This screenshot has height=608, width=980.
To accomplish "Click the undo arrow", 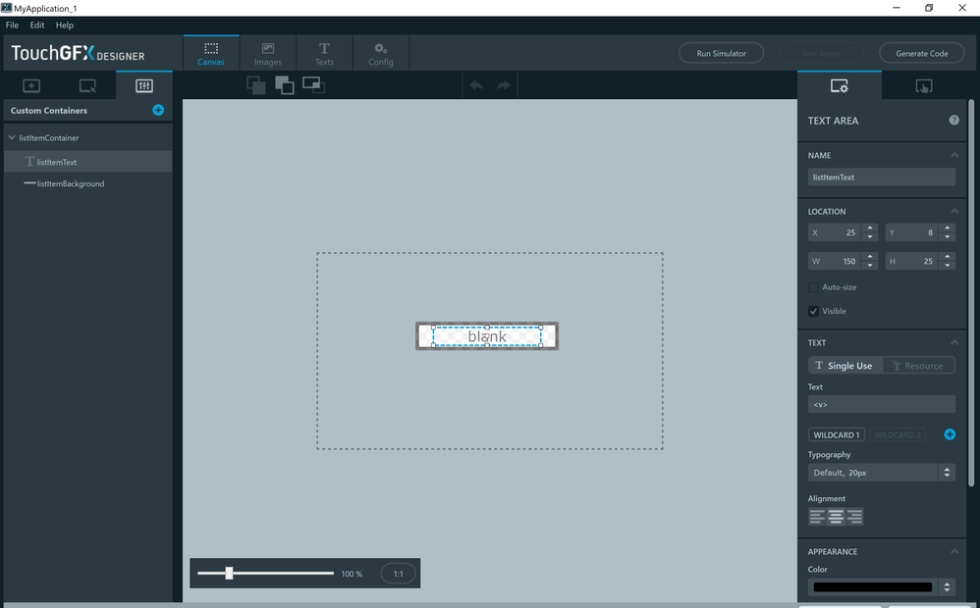I will (x=476, y=85).
